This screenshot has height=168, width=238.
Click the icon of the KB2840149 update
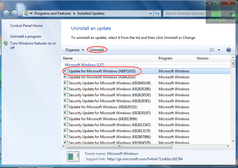pos(66,83)
